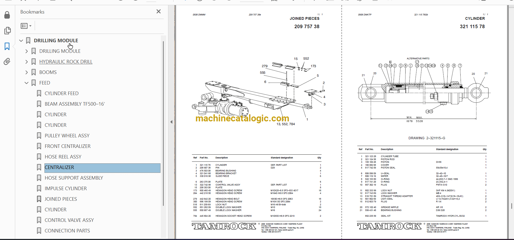Image resolution: width=514 pixels, height=240 pixels.
Task: Click part number 321 115 78 heading
Action: [x=472, y=27]
